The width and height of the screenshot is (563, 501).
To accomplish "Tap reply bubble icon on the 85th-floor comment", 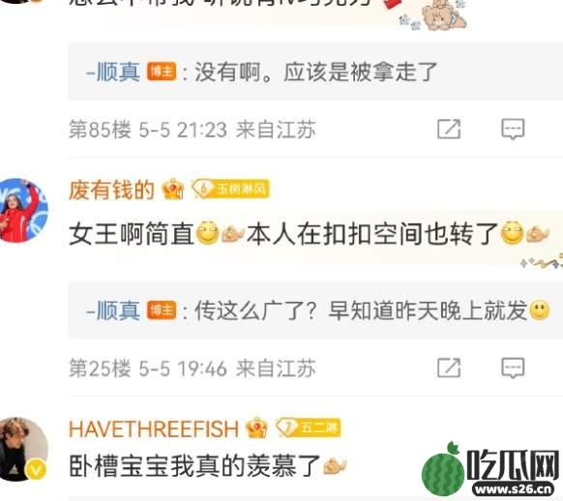I will point(513,129).
